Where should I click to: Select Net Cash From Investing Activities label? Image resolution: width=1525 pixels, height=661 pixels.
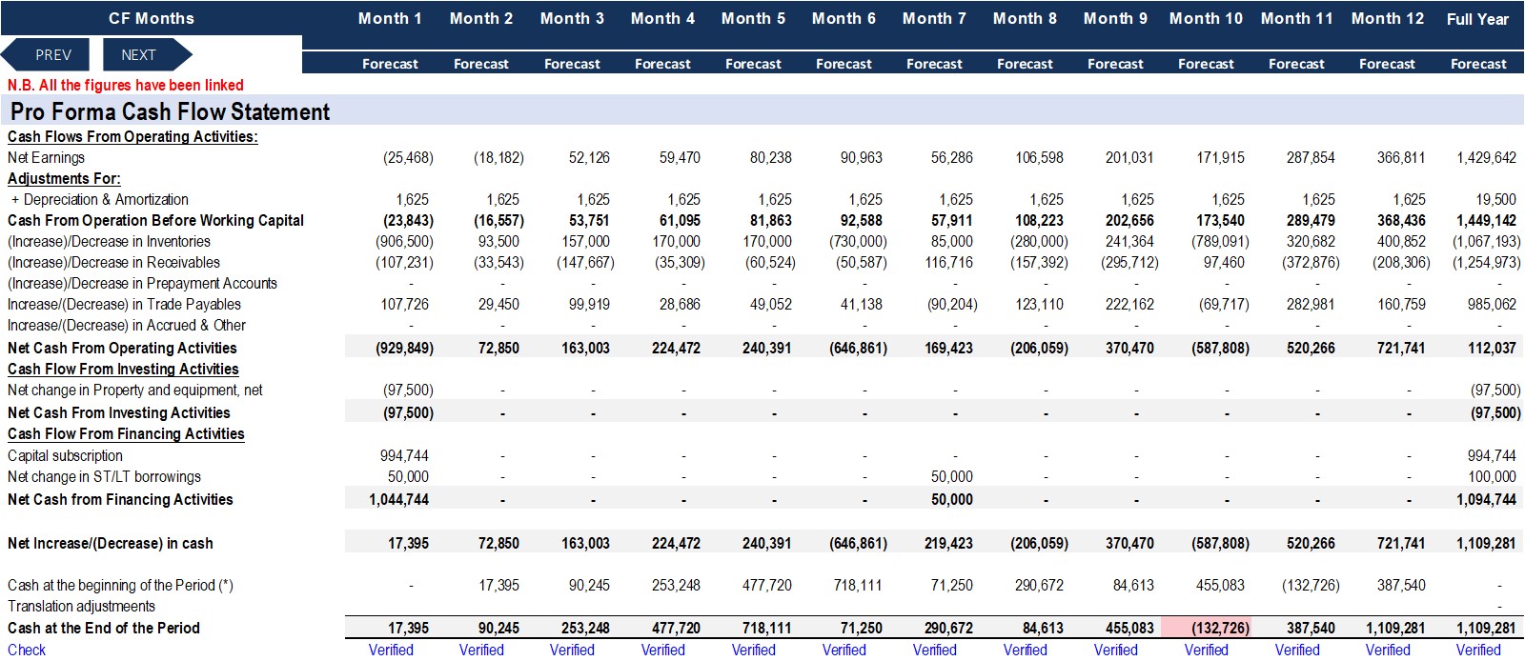[x=118, y=412]
